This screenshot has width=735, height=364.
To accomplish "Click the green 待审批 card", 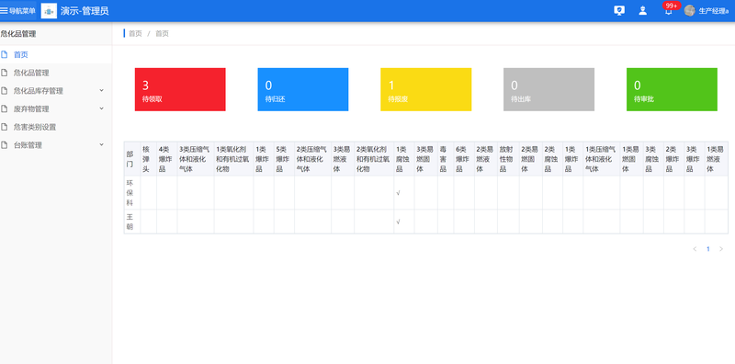I will pos(672,89).
